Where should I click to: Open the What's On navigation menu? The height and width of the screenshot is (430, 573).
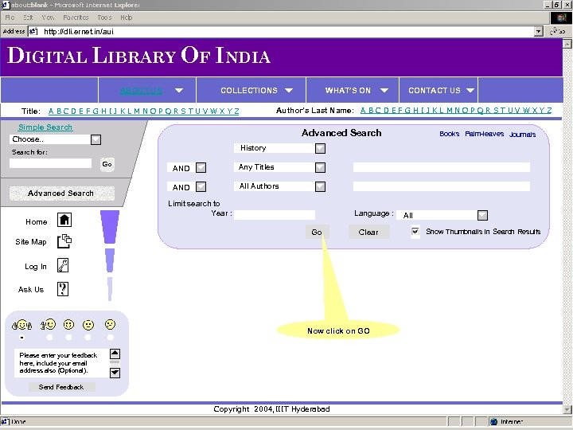(353, 90)
